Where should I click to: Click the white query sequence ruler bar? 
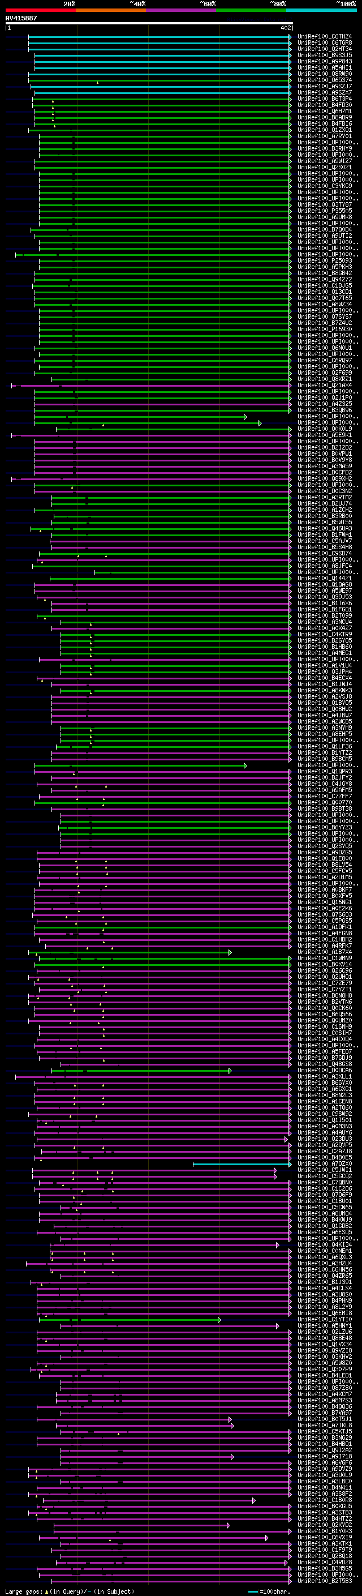click(x=149, y=24)
